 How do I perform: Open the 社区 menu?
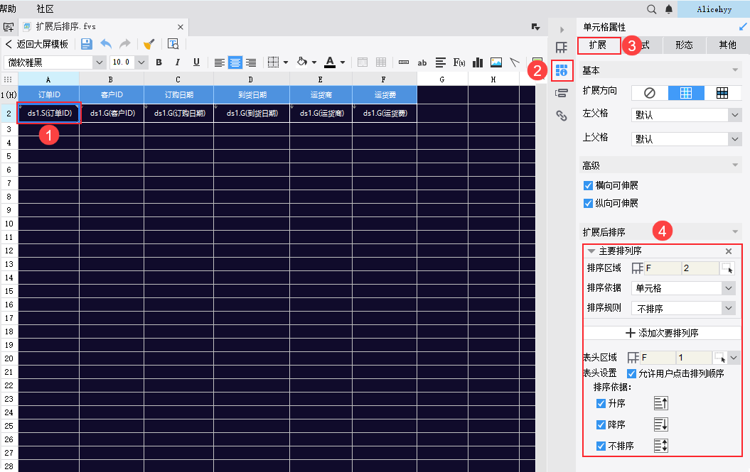click(x=45, y=9)
